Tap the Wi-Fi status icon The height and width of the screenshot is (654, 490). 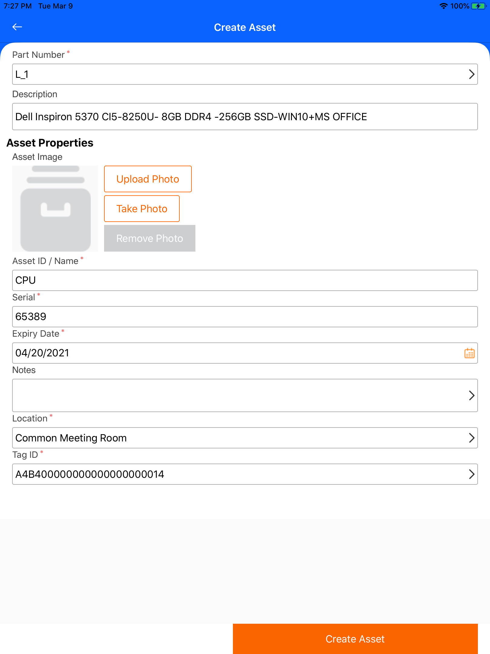pyautogui.click(x=443, y=6)
